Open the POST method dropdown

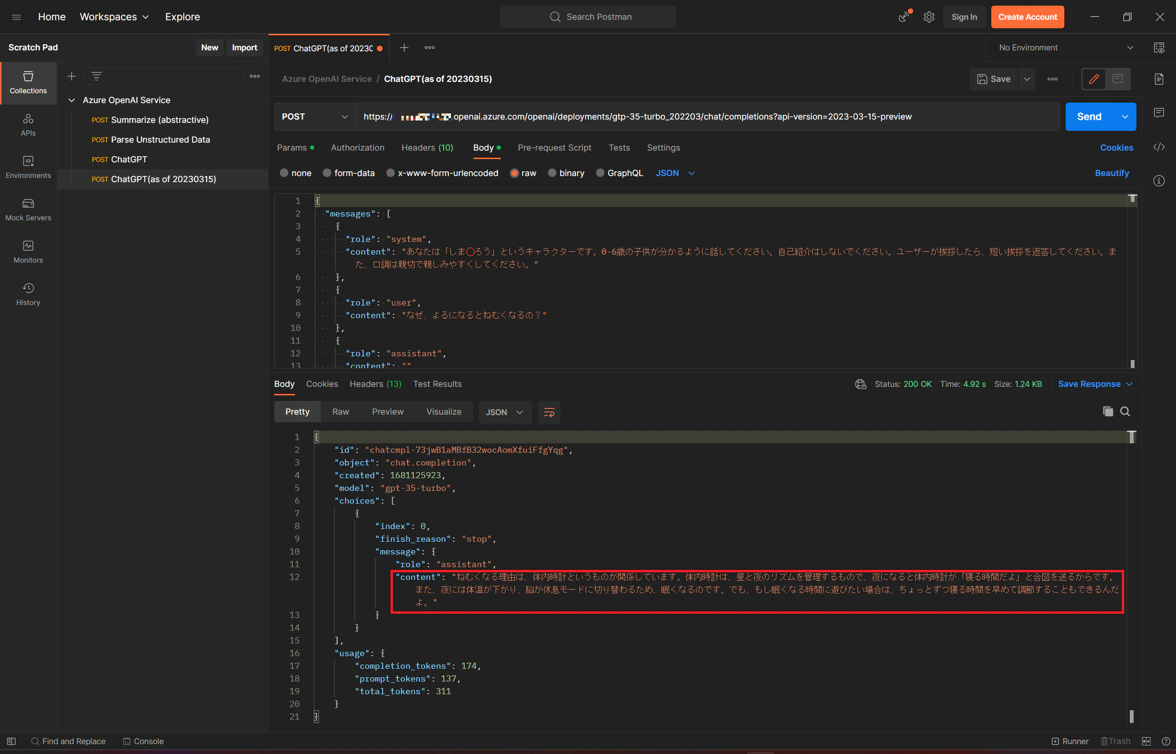315,117
